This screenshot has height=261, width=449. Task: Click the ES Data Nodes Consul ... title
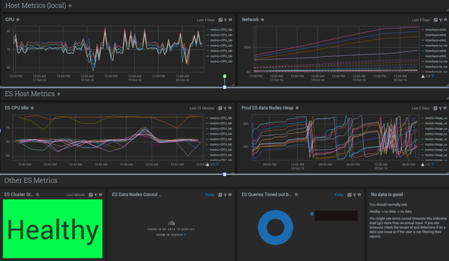point(137,195)
